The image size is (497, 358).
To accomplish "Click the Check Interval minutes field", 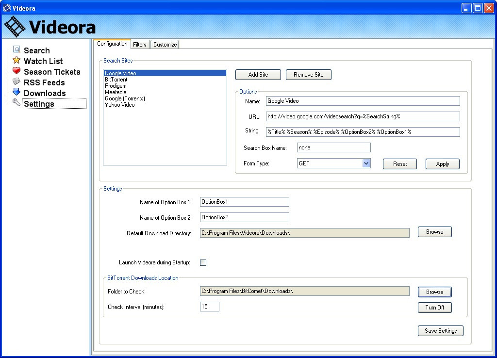I will pos(210,307).
